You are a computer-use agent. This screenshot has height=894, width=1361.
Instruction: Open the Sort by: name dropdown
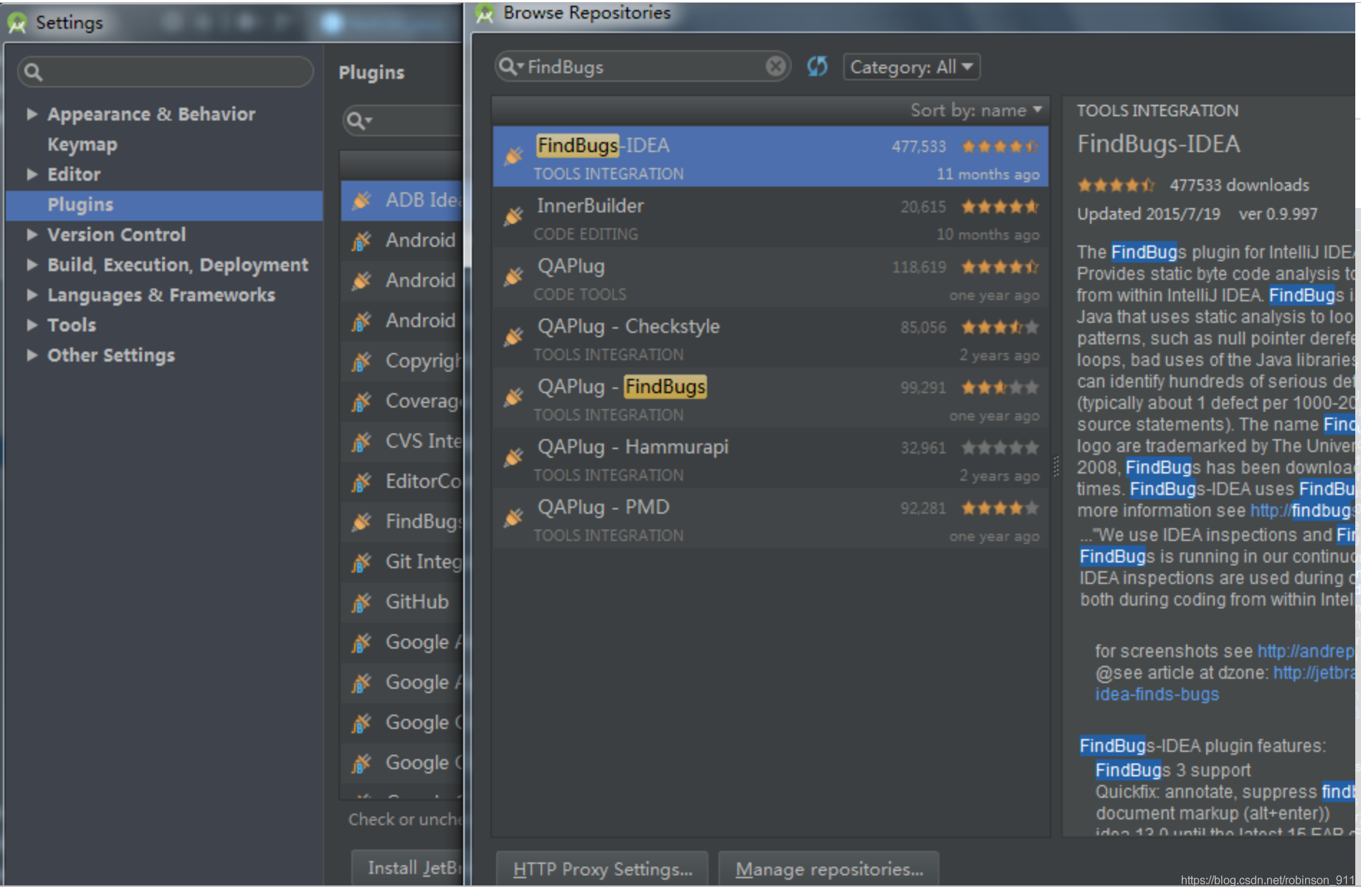pyautogui.click(x=975, y=110)
